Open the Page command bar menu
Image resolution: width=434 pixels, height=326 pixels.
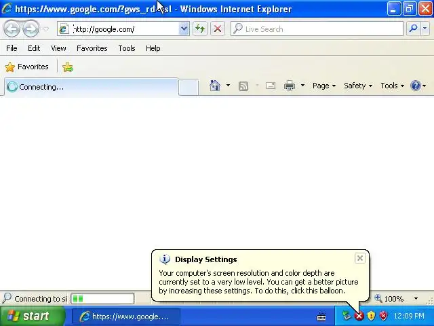point(324,86)
